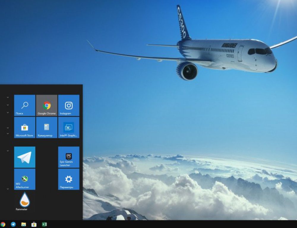297x228 pixels.
Task: Open the Epic Games Launcher tile
Action: 68,157
